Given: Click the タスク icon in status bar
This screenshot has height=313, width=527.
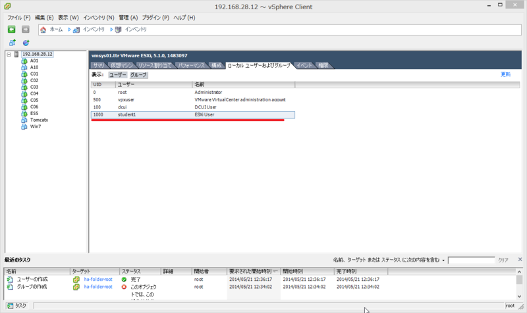Looking at the screenshot, I should 11,306.
